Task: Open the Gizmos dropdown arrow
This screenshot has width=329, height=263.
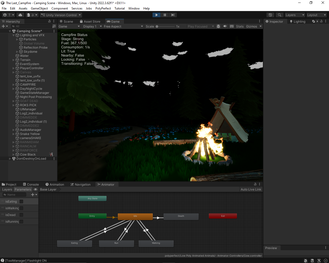Action: click(261, 26)
